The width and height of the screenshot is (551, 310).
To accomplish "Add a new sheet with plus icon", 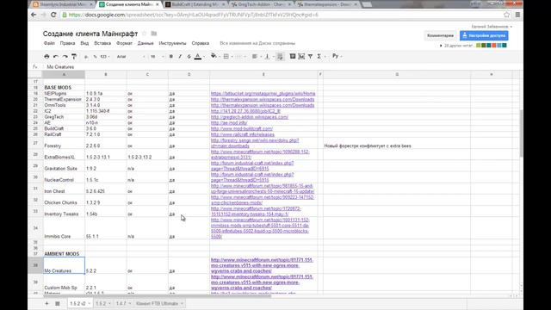I will tap(46, 303).
